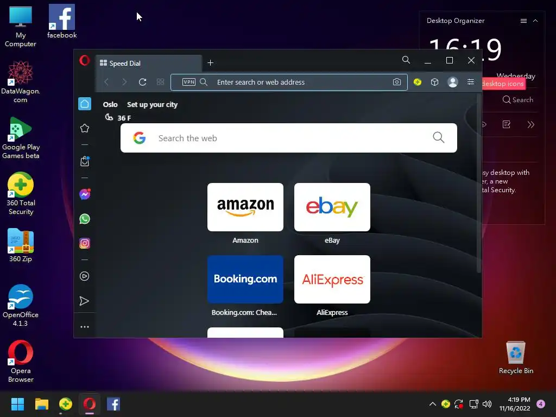556x417 pixels.
Task: Click the volume speaker tray icon
Action: point(487,404)
